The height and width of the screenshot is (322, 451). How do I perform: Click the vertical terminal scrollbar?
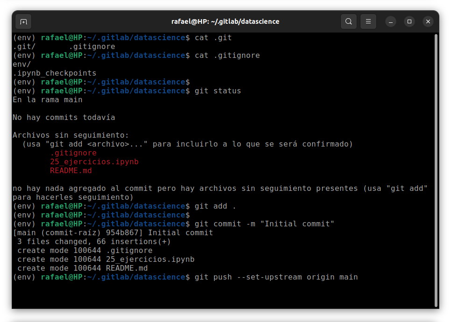436,171
